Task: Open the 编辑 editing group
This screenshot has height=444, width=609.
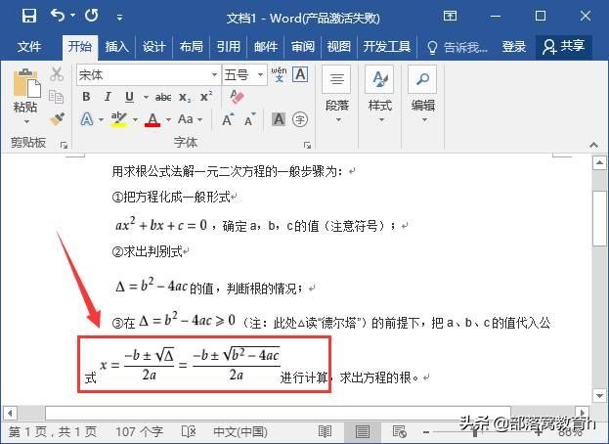Action: 423,95
